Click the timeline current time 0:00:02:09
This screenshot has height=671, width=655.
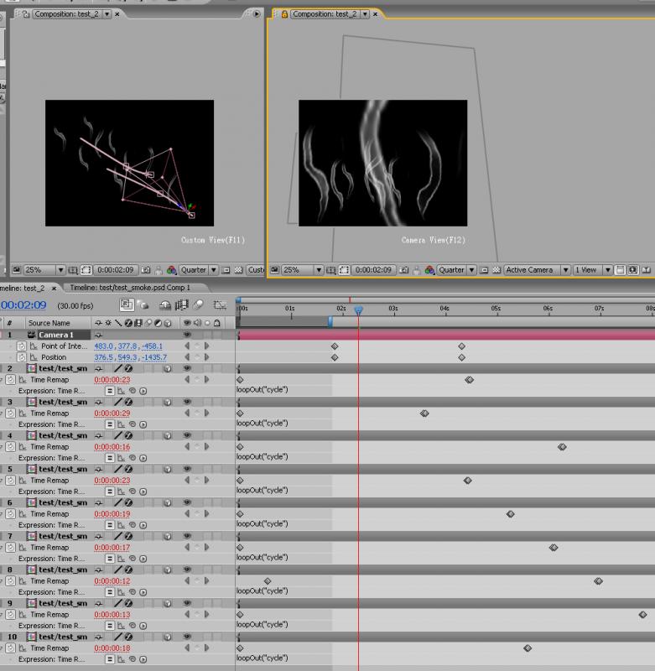(23, 306)
